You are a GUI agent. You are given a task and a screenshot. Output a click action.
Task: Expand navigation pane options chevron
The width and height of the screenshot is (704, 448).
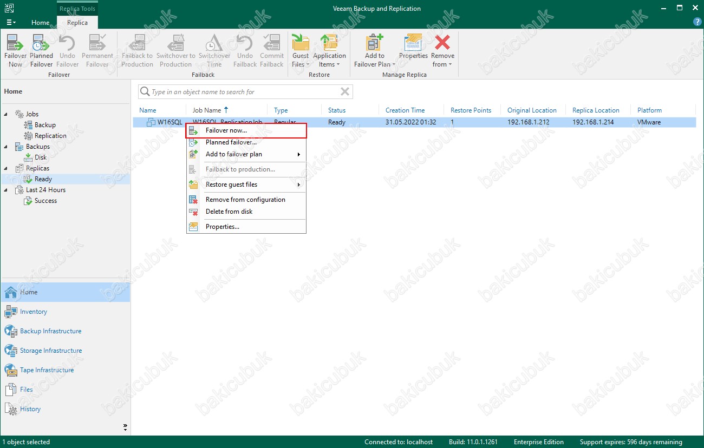point(126,427)
